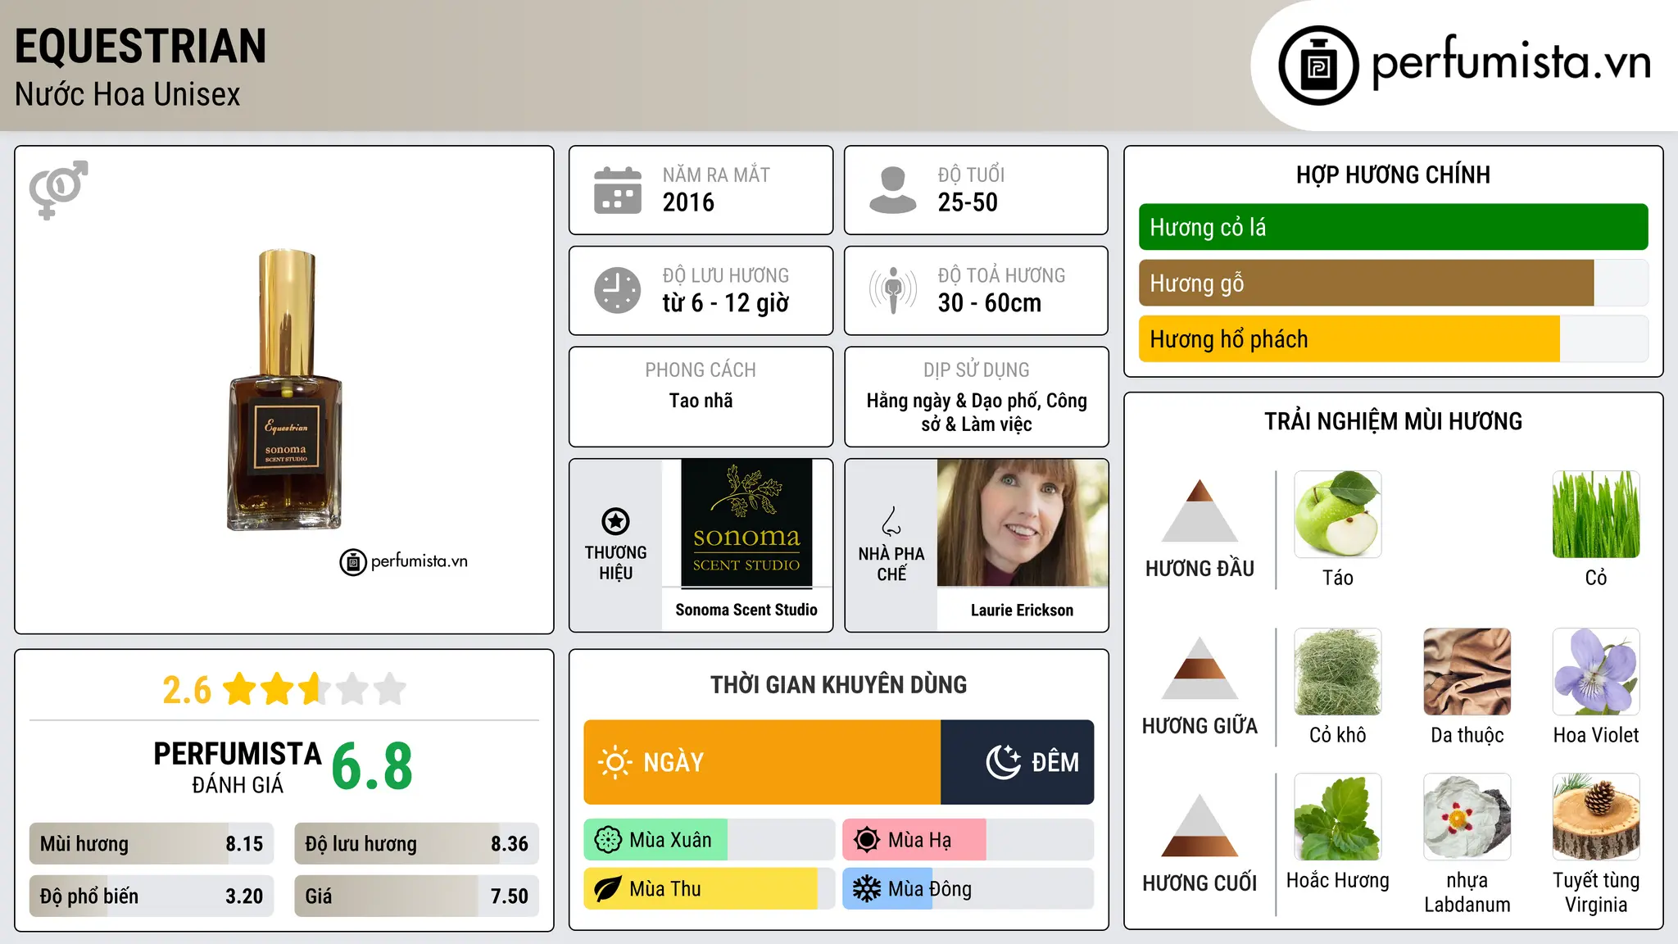
Task: Click the nose icon above Nhà pha chế
Action: tap(891, 521)
